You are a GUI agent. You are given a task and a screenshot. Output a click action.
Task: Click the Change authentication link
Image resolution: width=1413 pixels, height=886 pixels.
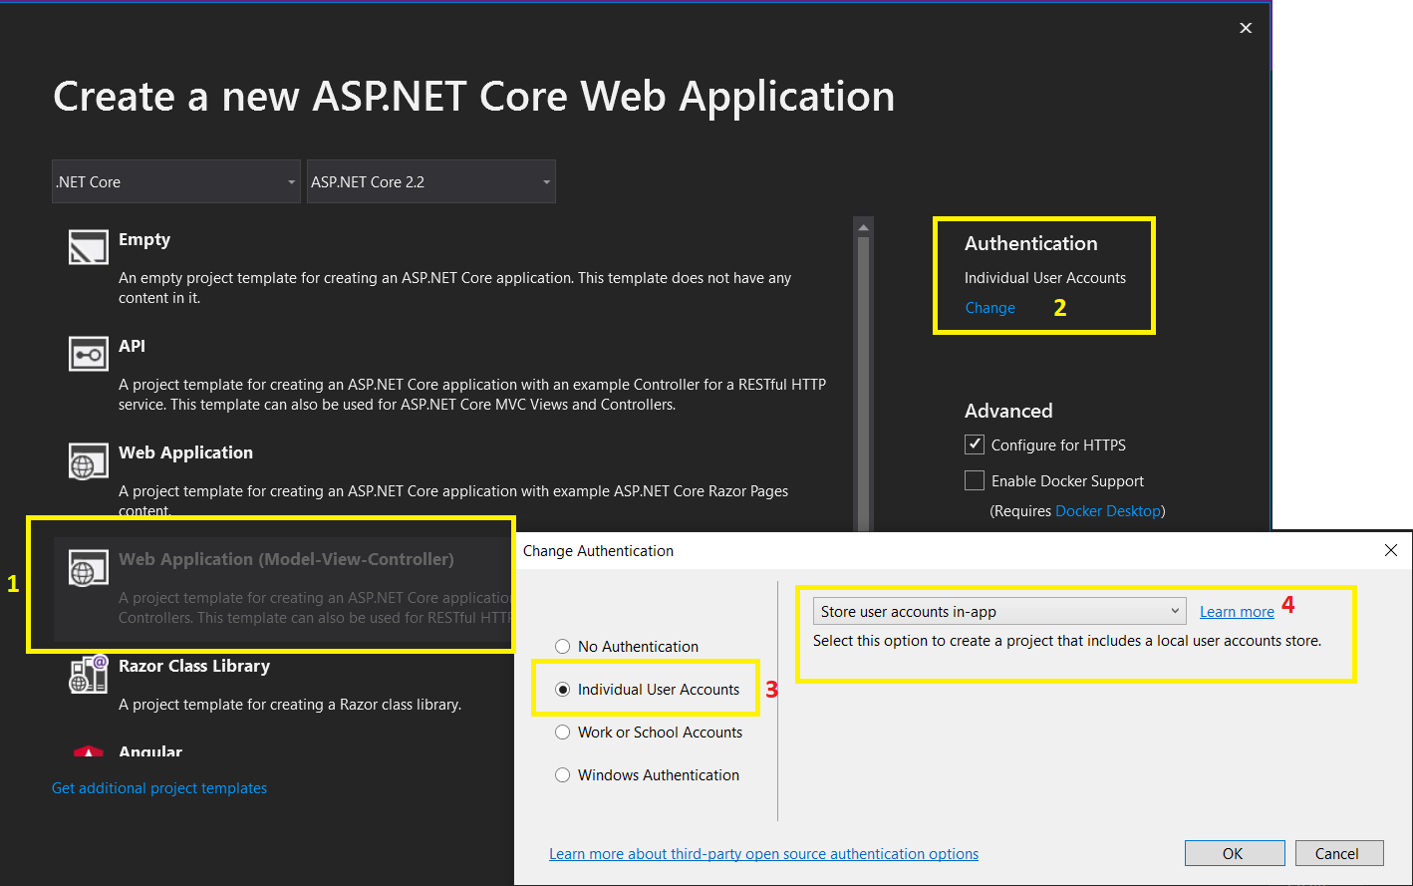pyautogui.click(x=989, y=308)
